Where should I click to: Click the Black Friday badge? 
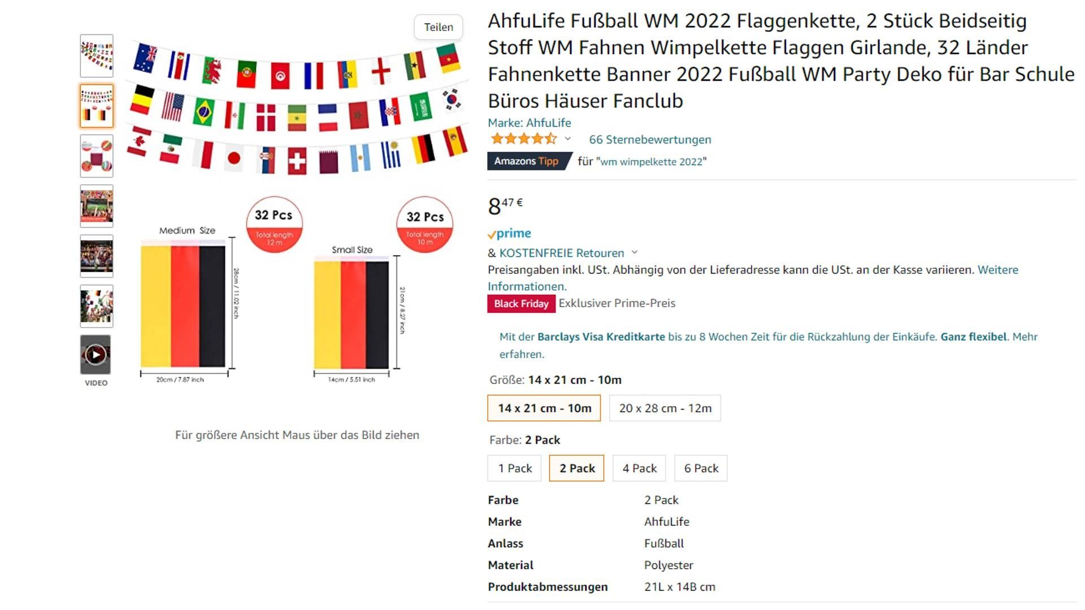[521, 303]
